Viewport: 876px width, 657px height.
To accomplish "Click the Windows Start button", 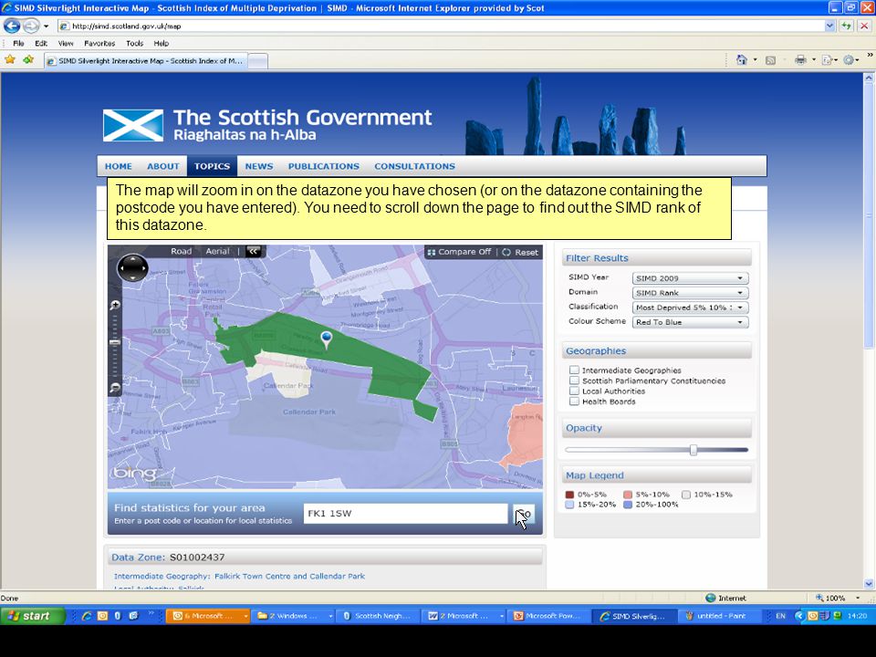I will [x=33, y=616].
